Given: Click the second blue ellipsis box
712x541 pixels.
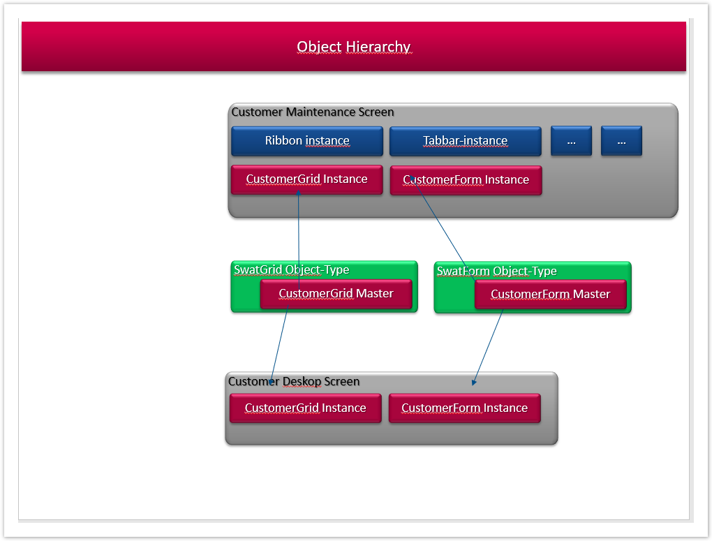Looking at the screenshot, I should (x=621, y=141).
